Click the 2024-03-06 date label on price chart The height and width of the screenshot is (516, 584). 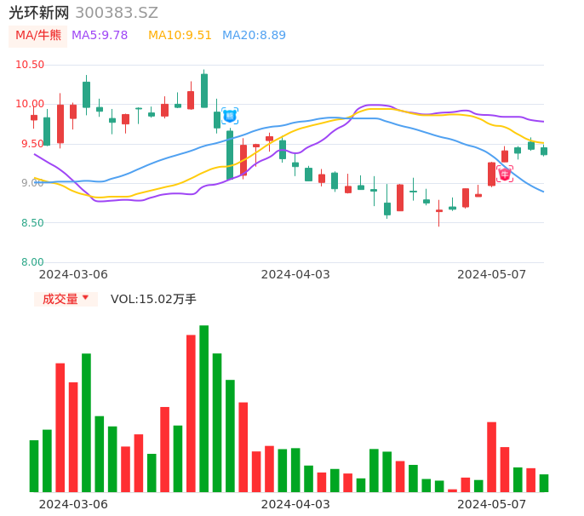coord(73,274)
